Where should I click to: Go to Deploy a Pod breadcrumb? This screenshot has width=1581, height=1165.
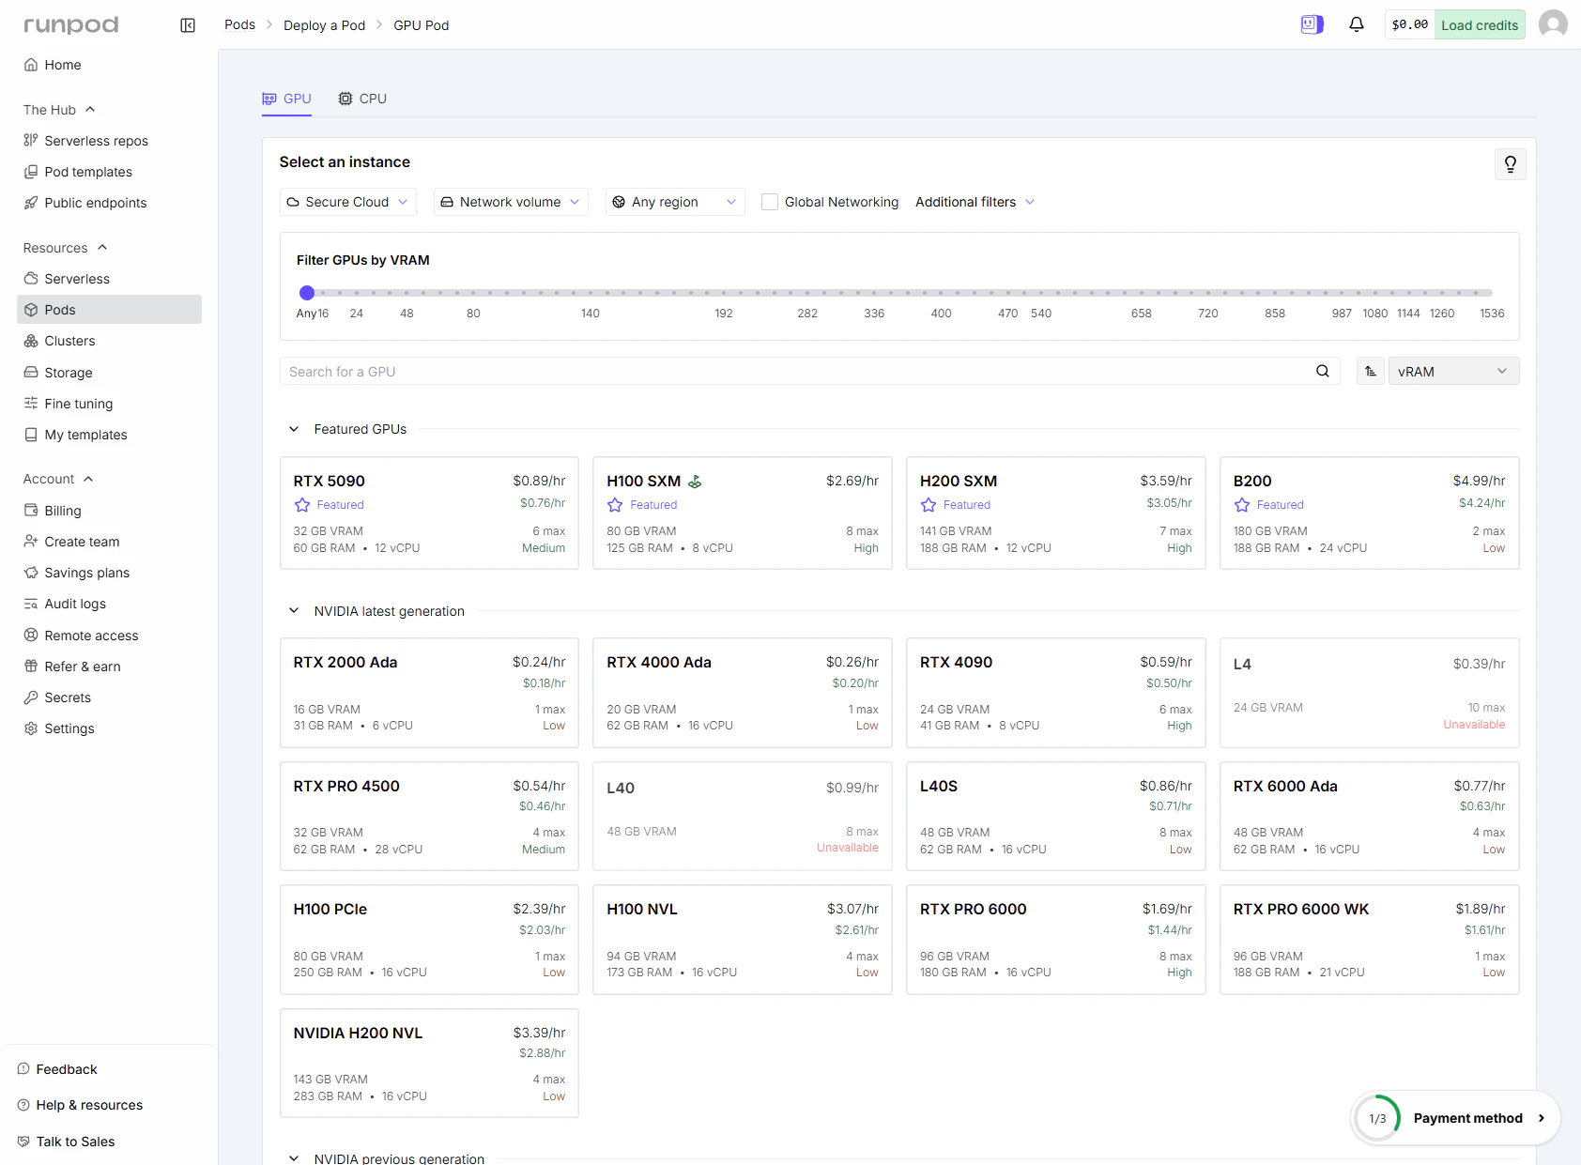click(324, 25)
